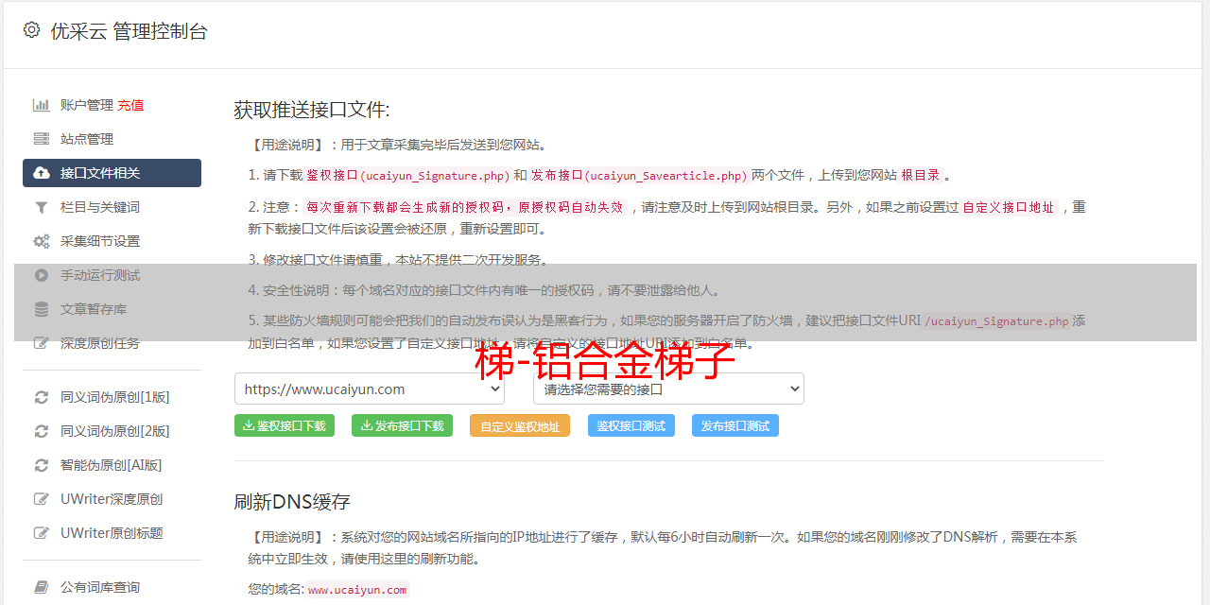Click the www.ucaiyun.com domain text
Viewport: 1210px width, 605px height.
pyautogui.click(x=357, y=590)
